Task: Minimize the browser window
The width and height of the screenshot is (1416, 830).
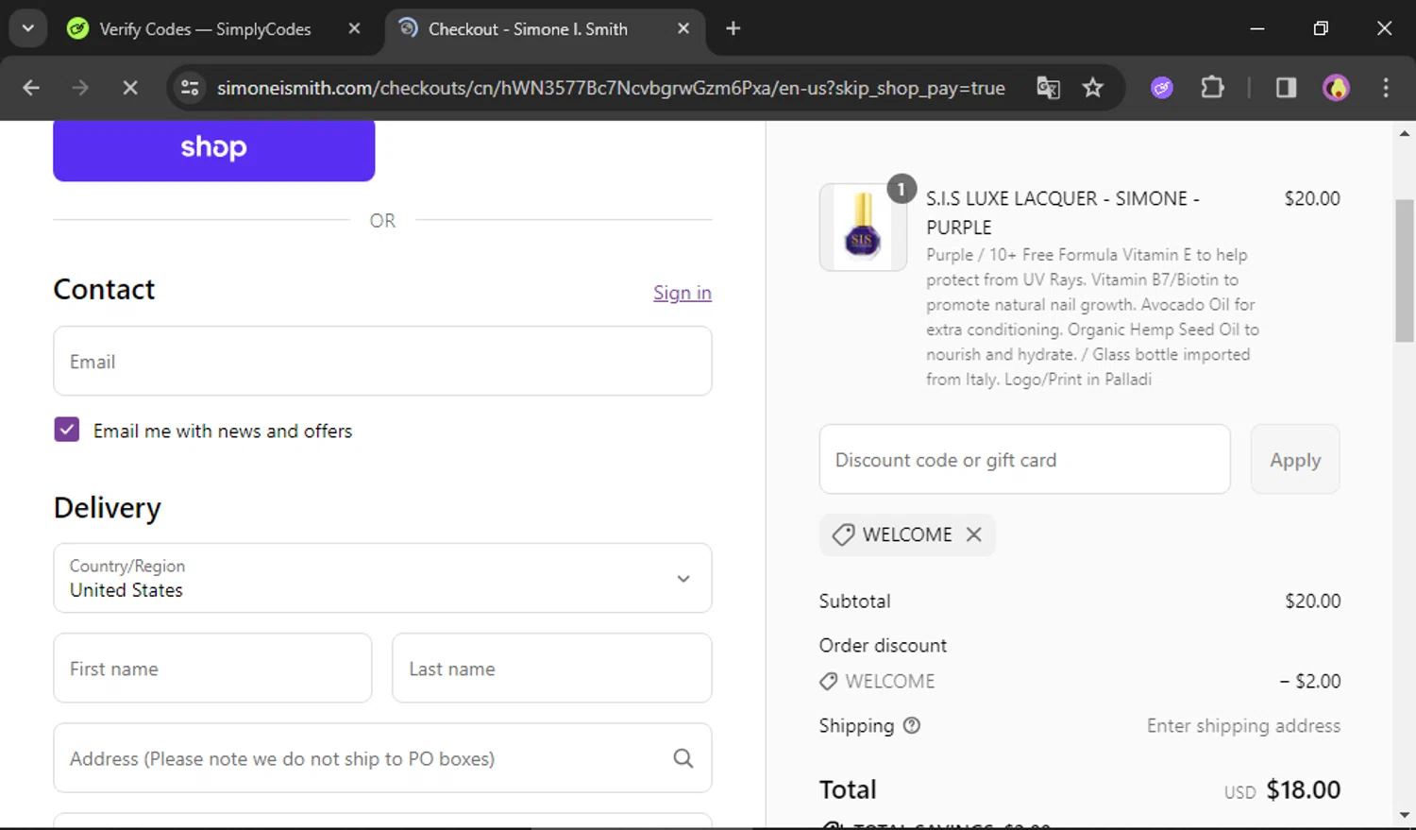Action: 1256,28
